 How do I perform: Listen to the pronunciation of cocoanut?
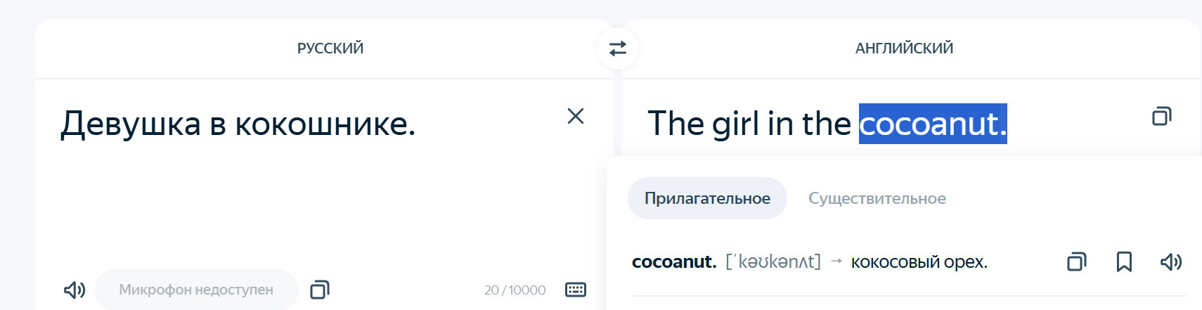[x=1170, y=262]
